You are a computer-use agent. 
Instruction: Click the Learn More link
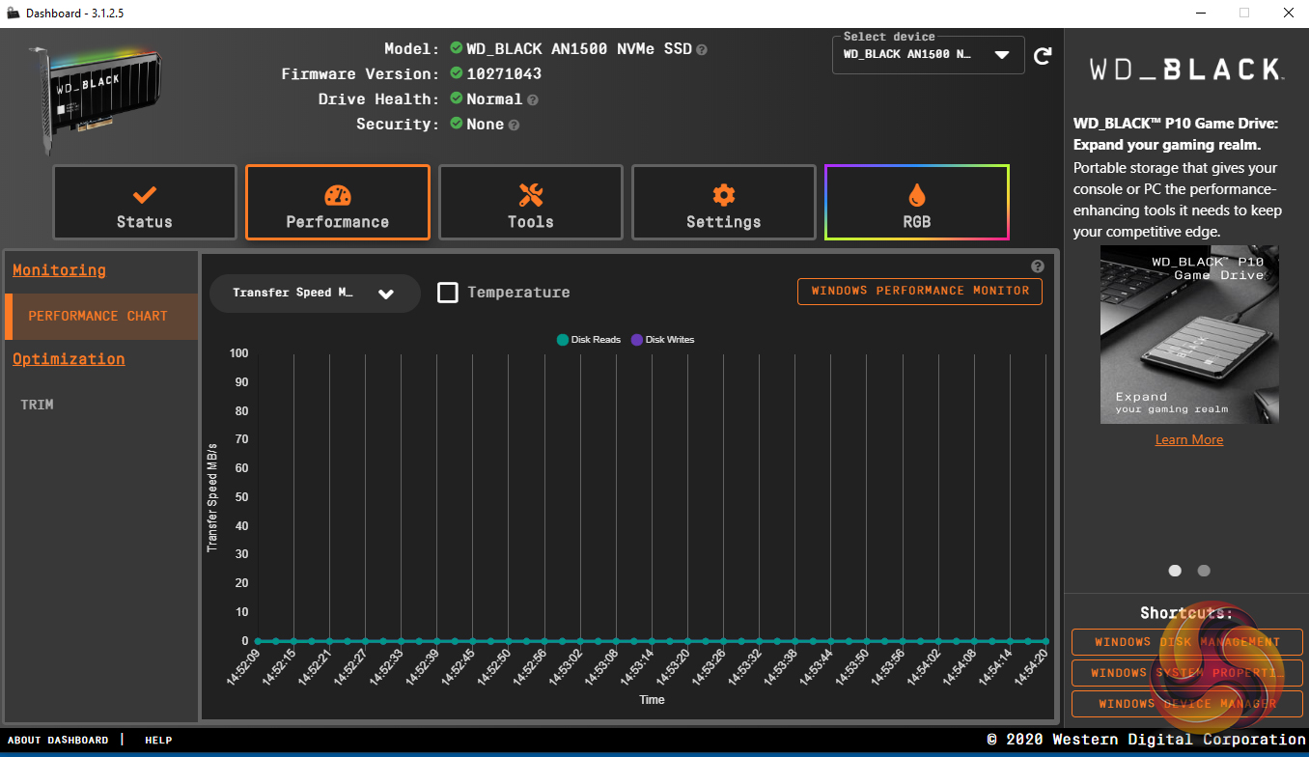pyautogui.click(x=1189, y=439)
